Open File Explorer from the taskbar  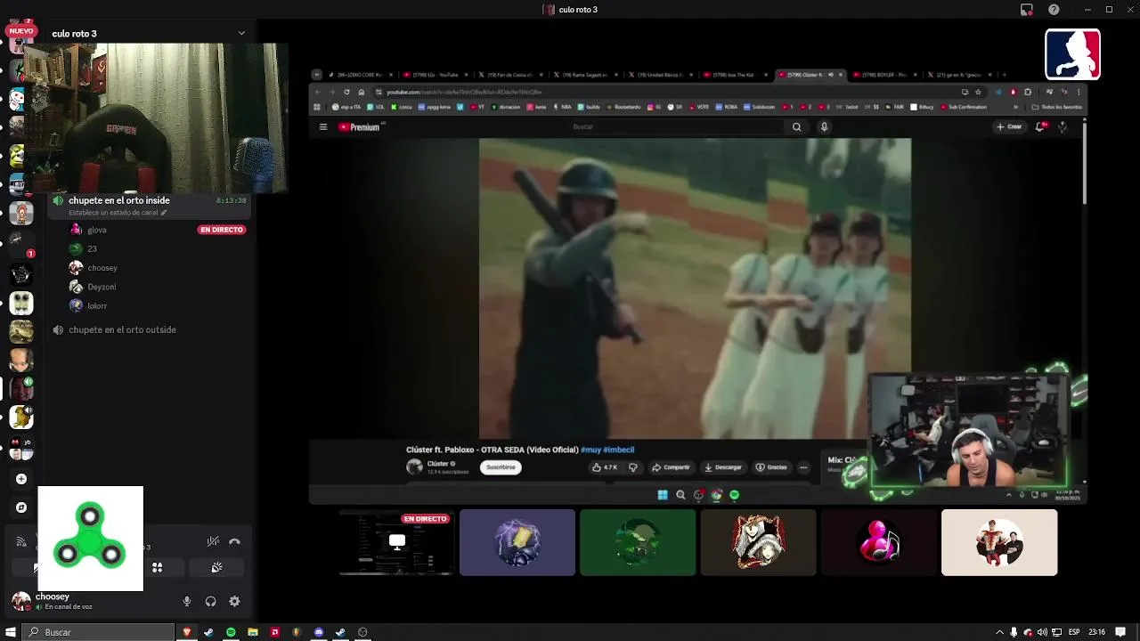pyautogui.click(x=253, y=632)
